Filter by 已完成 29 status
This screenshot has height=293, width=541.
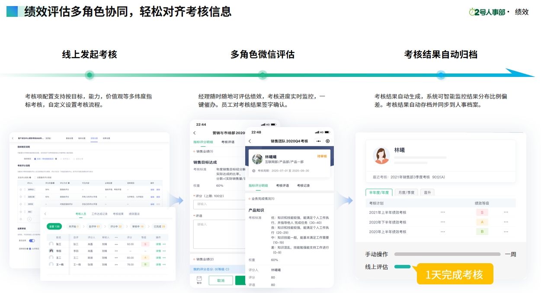point(159,226)
